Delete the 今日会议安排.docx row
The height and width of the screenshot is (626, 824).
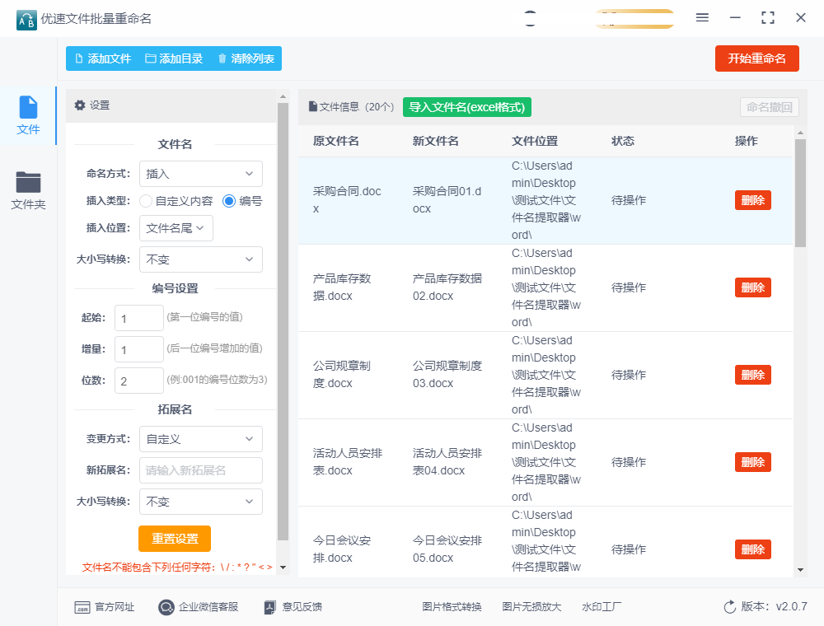(x=752, y=549)
